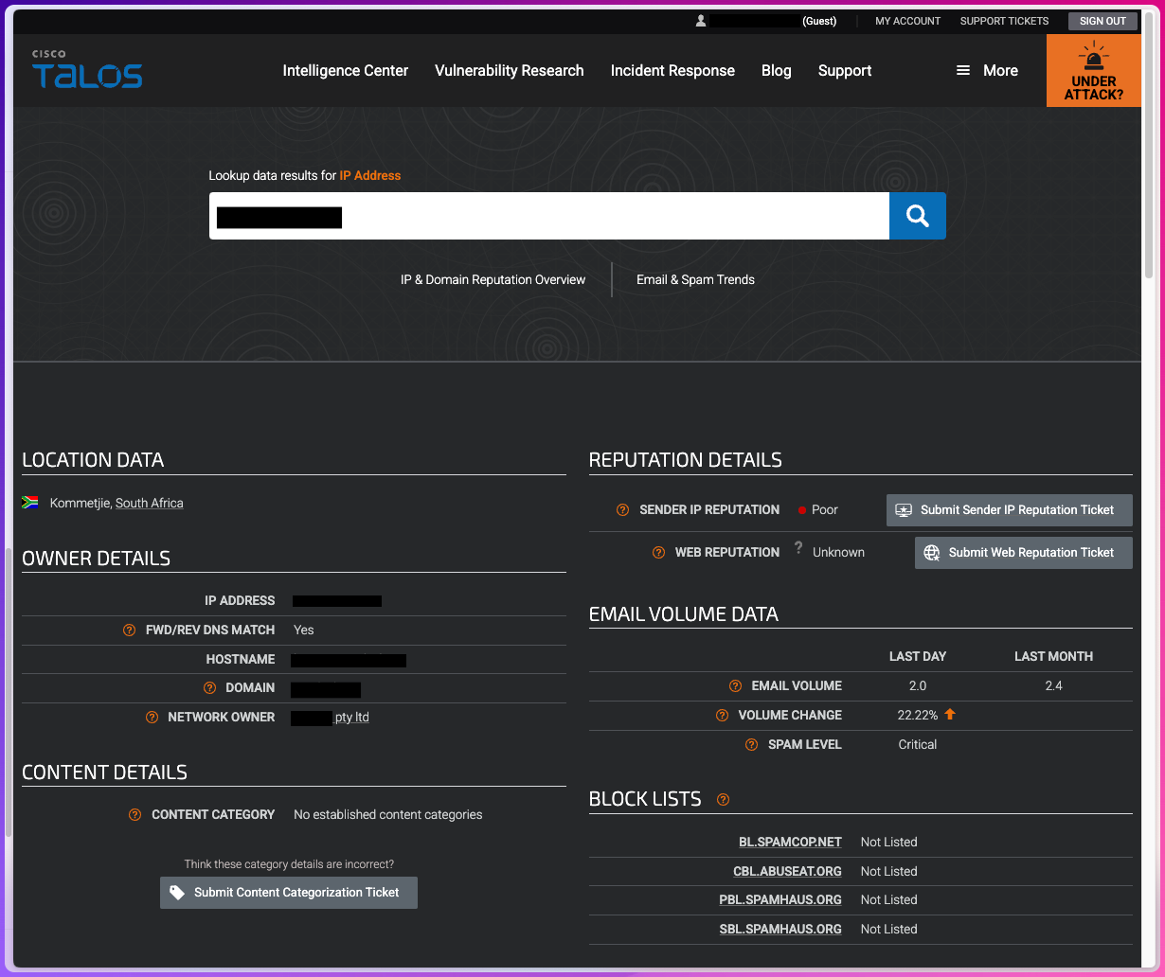Image resolution: width=1165 pixels, height=977 pixels.
Task: Open the hamburger More menu icon
Action: point(963,70)
